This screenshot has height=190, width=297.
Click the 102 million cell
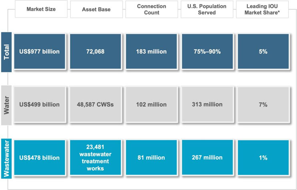[151, 105]
